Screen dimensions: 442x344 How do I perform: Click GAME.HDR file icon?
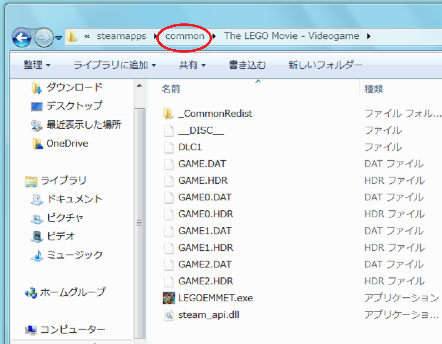(x=169, y=181)
